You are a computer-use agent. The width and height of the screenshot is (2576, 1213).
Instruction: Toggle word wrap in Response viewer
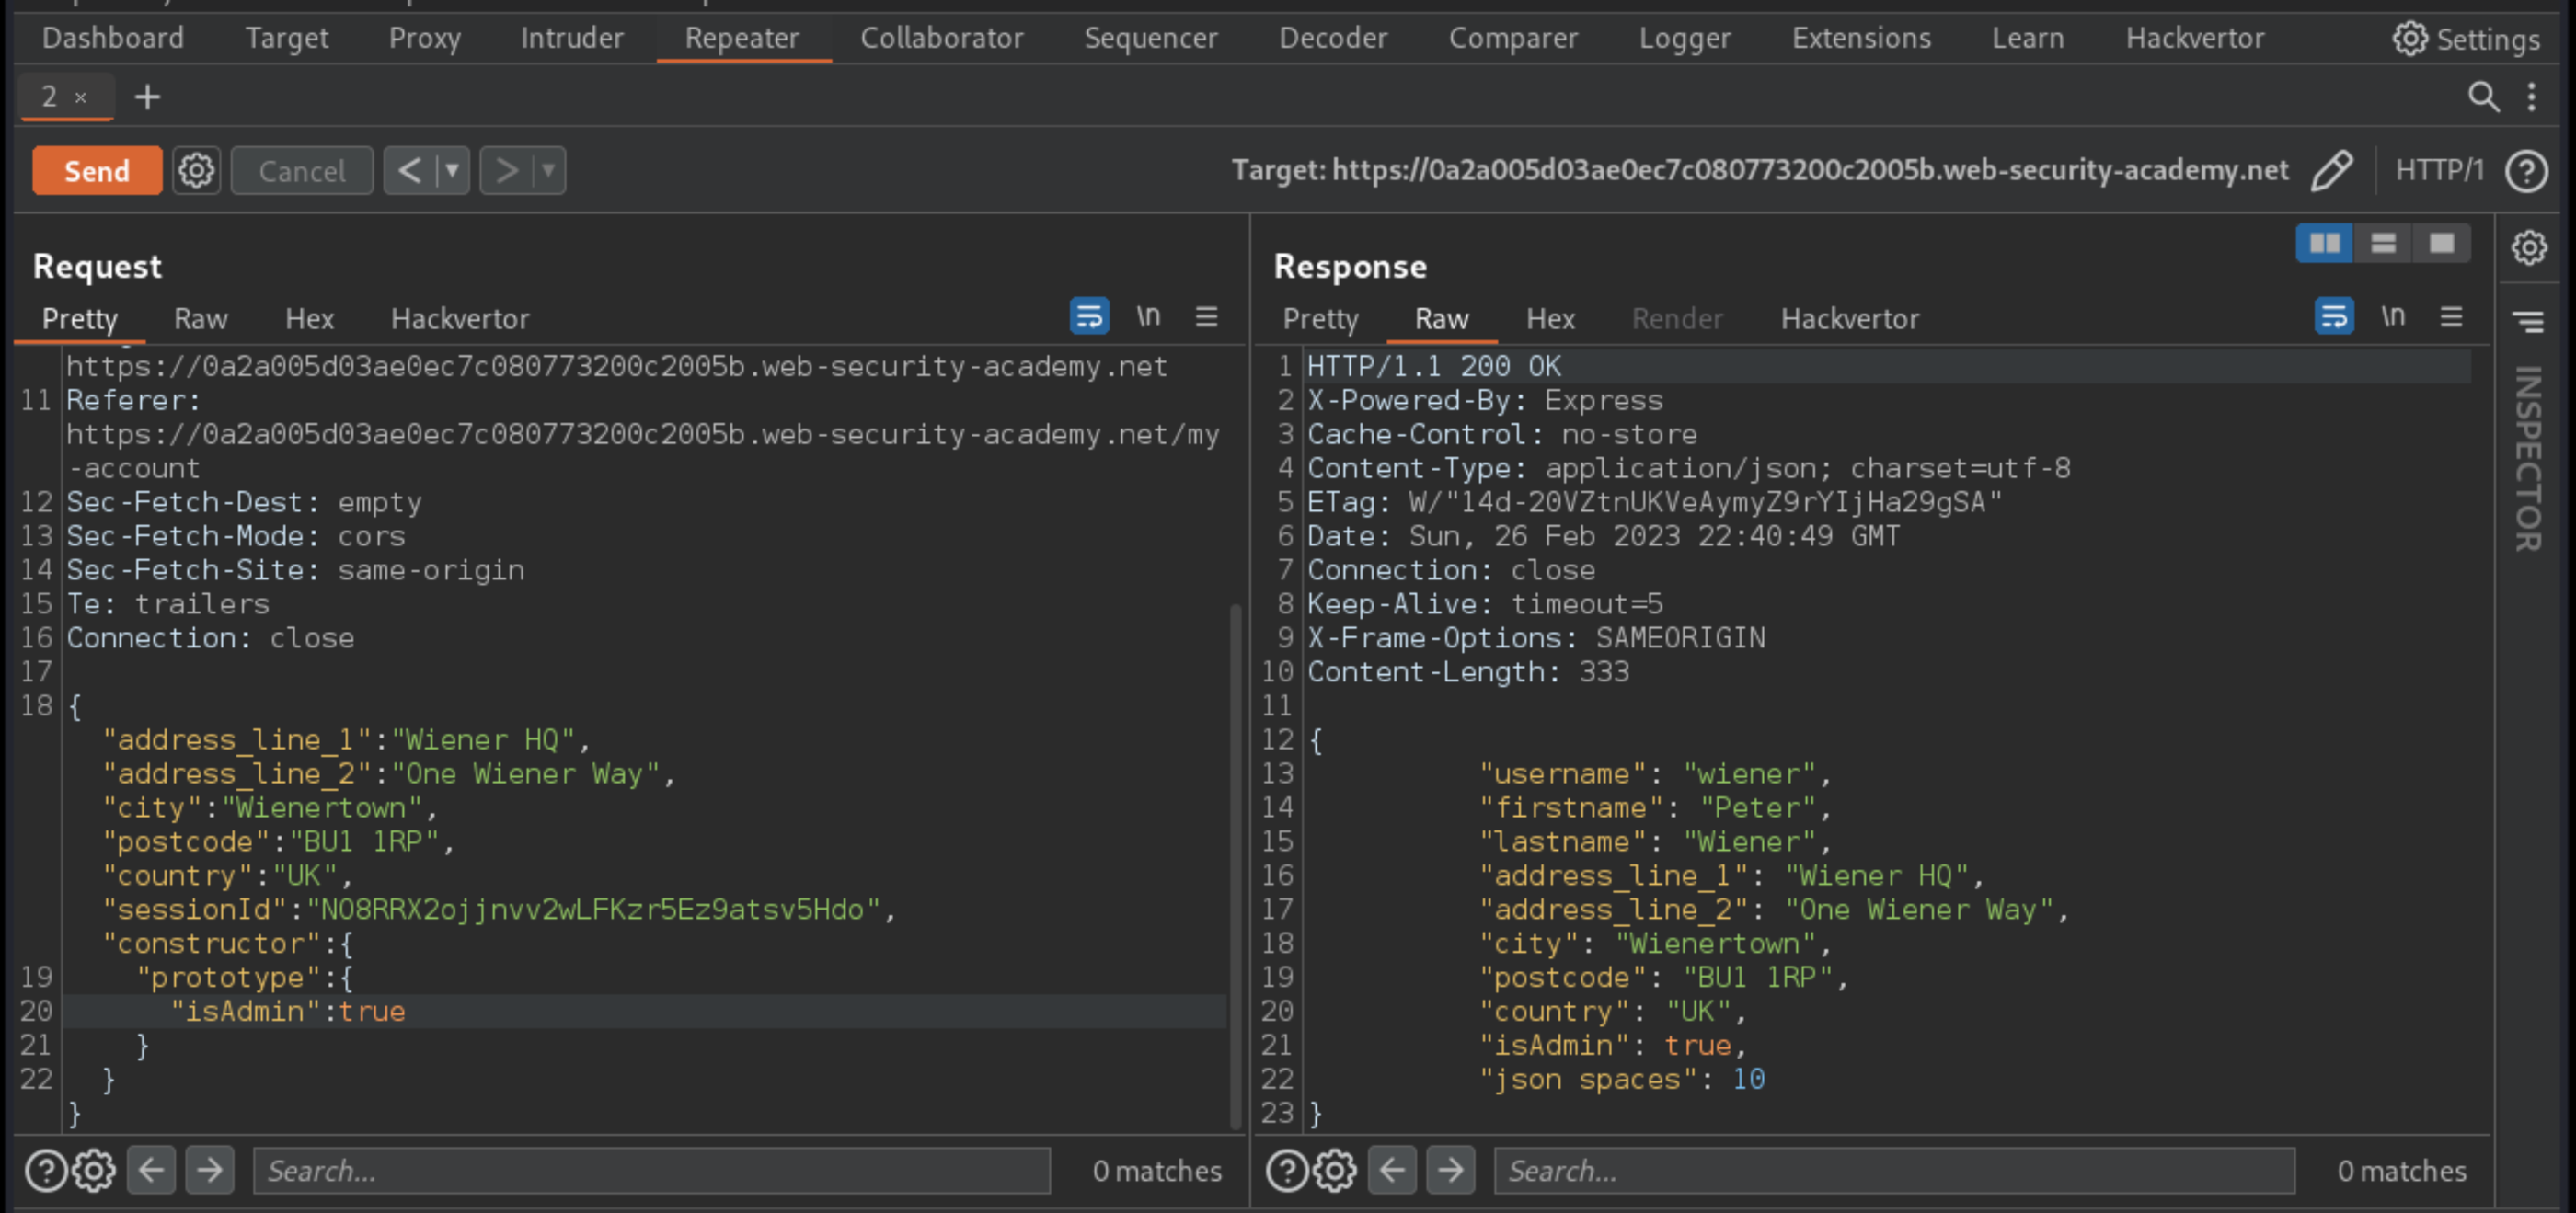tap(2333, 317)
